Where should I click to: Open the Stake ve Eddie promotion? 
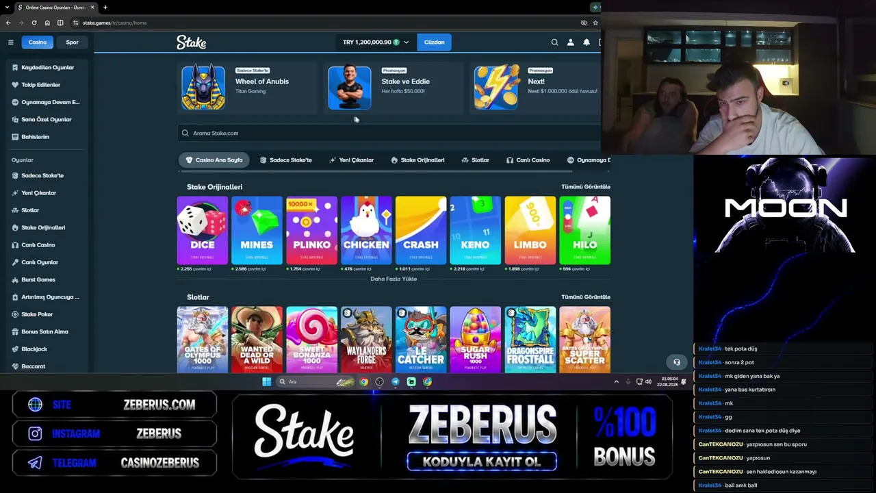coord(394,88)
